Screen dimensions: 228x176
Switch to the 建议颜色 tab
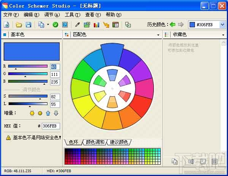point(119,142)
